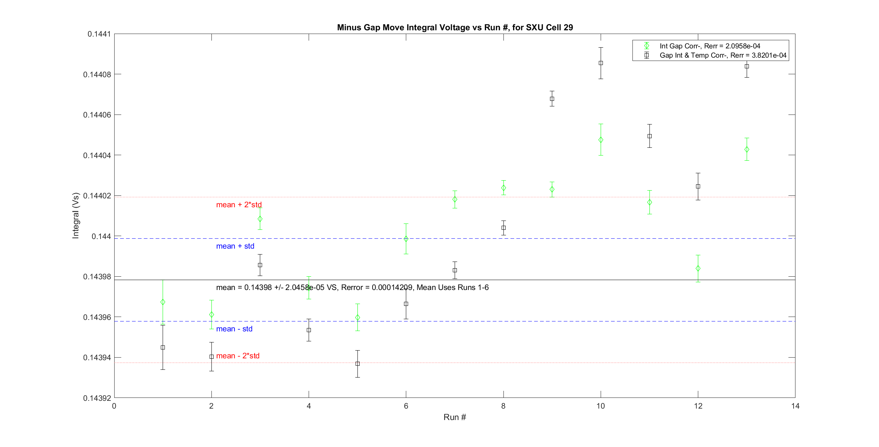Select the black square marker at run 9
Screen dimensions: 879x447
point(552,99)
